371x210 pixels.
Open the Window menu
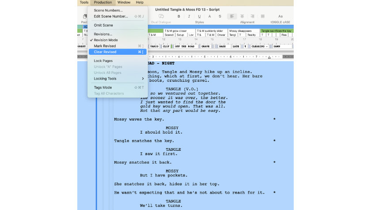(x=124, y=3)
